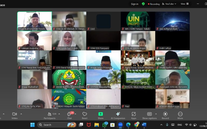207x129 pixels.
Task: Select STIS AL WAFA Bogor tile
Action: click(138, 41)
